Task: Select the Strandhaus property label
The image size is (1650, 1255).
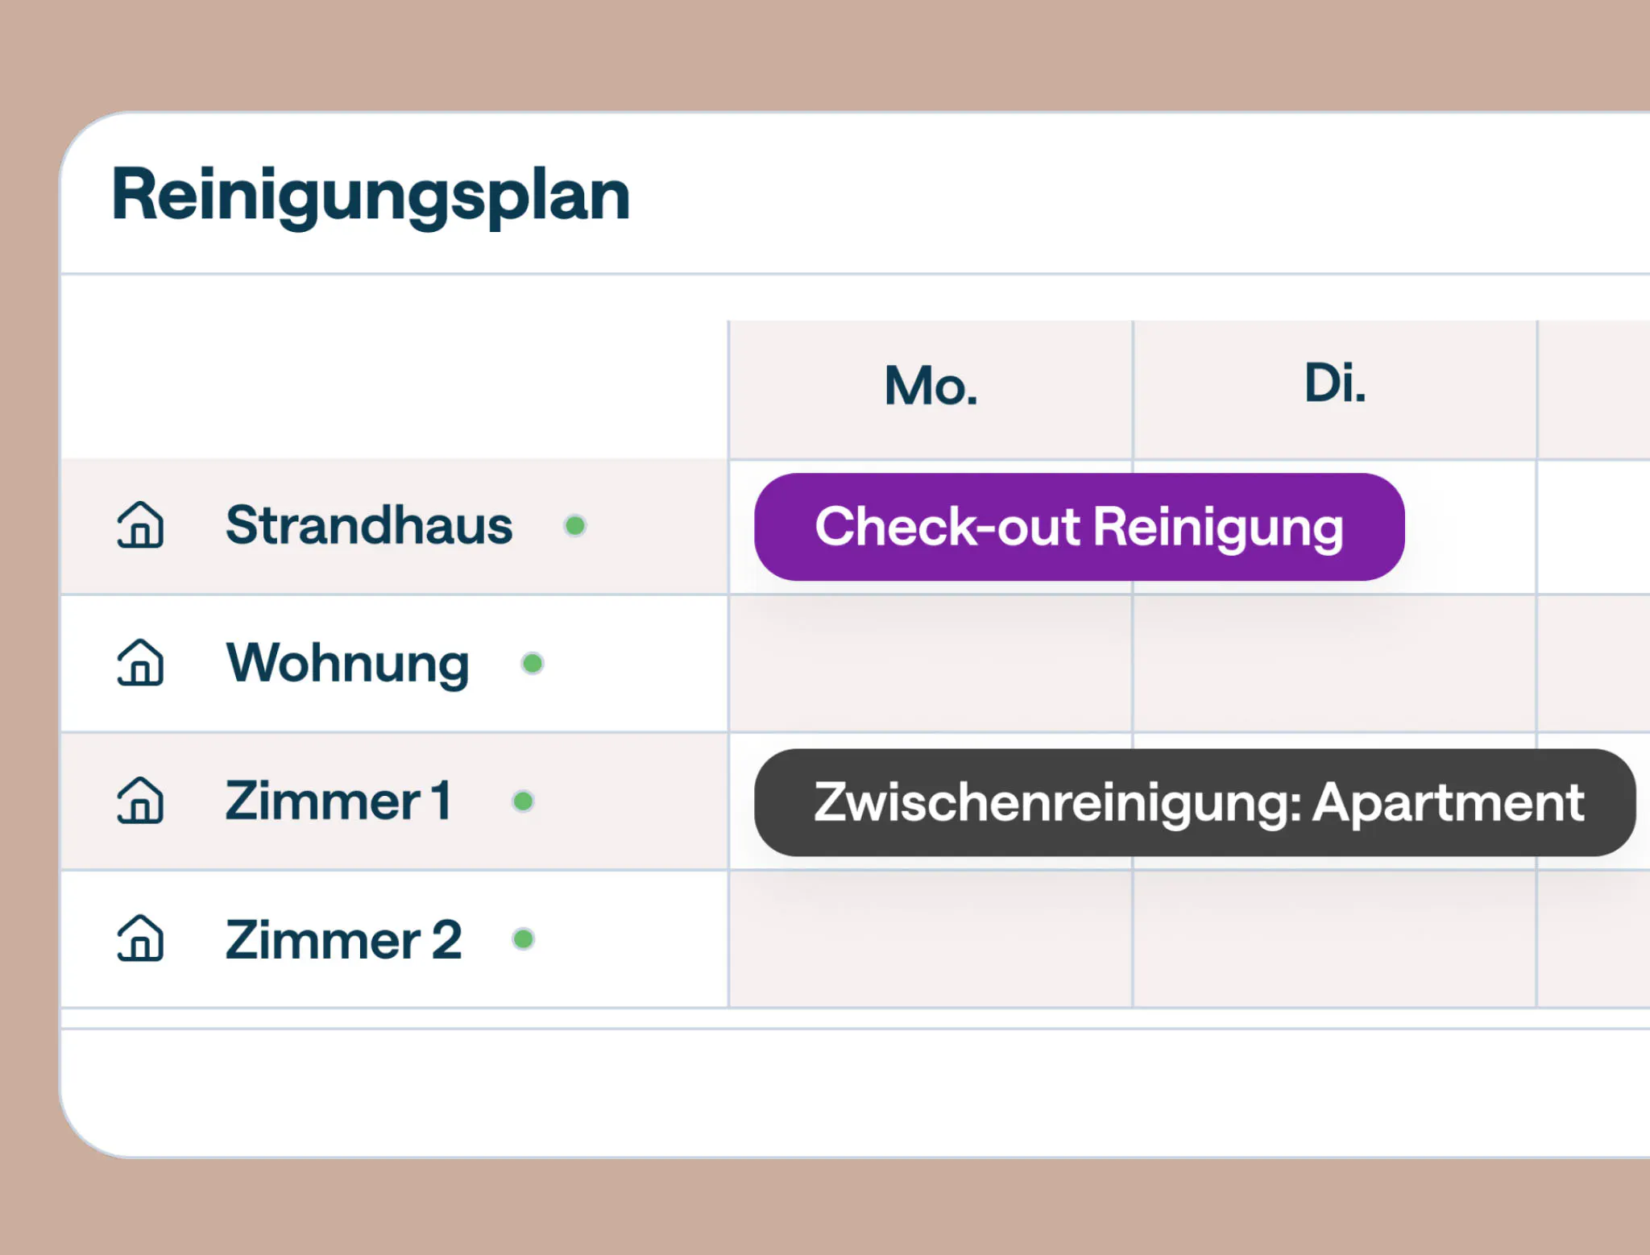Action: [369, 525]
